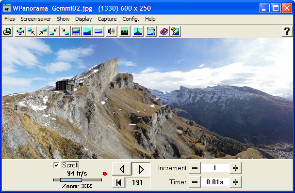Click the zoom slider bar
The height and width of the screenshot is (193, 295).
[78, 180]
